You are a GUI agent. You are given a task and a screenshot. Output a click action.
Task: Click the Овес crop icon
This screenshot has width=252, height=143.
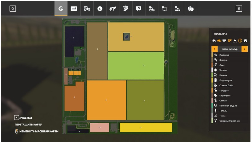[x=215, y=65]
